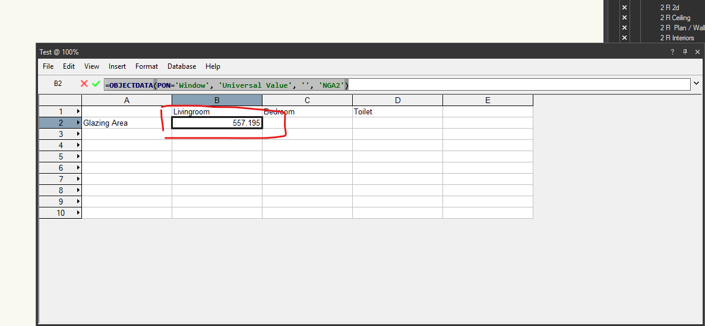Viewport: 705px width, 326px height.
Task: Open the Format menu
Action: click(147, 66)
